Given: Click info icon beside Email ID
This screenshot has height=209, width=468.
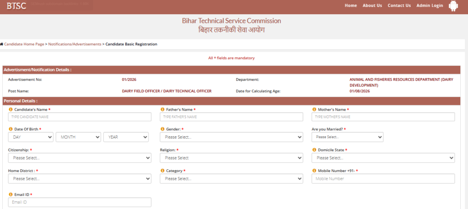Looking at the screenshot, I should click(x=11, y=194).
